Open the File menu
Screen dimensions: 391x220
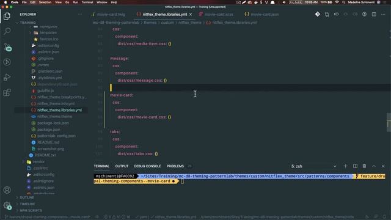(24, 2)
